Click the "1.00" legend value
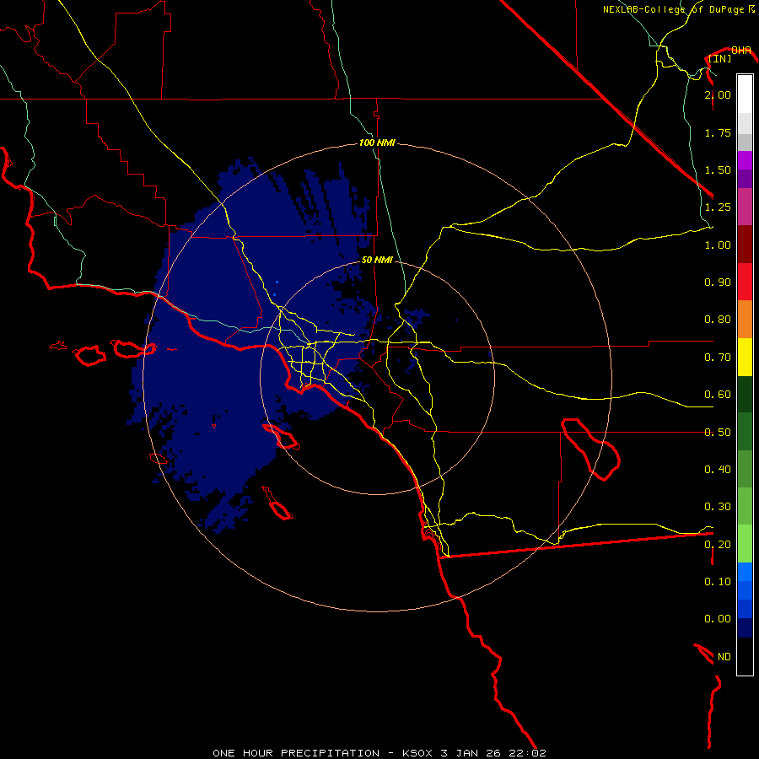Screen dimensions: 759x759 tap(718, 245)
